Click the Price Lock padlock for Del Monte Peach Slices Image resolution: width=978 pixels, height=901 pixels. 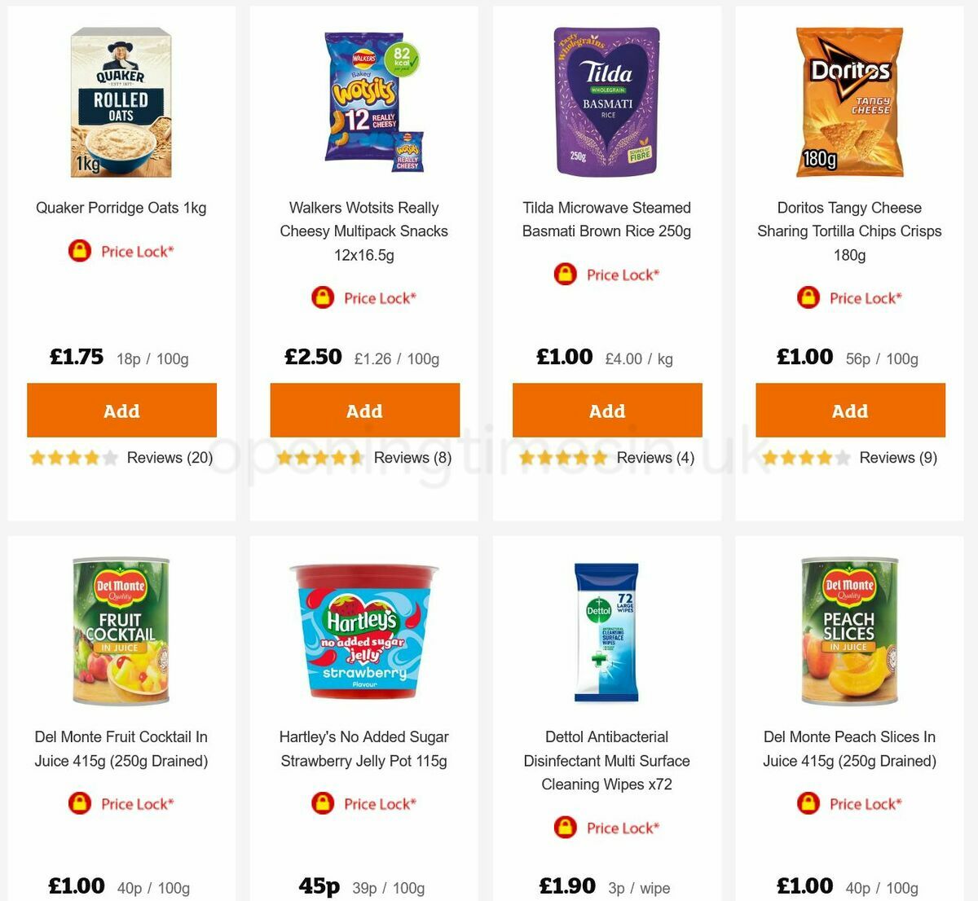[x=808, y=804]
